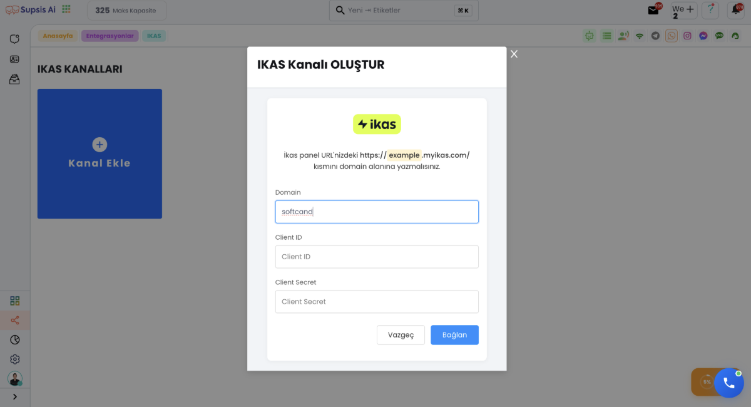Click the Kanal Ekle card
This screenshot has height=407, width=751.
click(x=100, y=154)
